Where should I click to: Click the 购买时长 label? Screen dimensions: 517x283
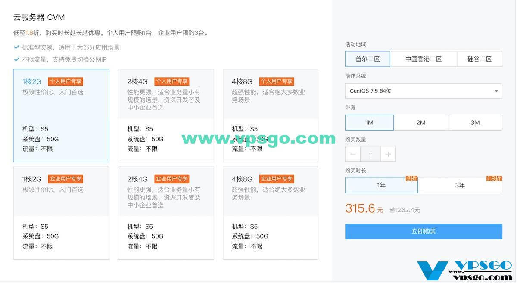355,171
